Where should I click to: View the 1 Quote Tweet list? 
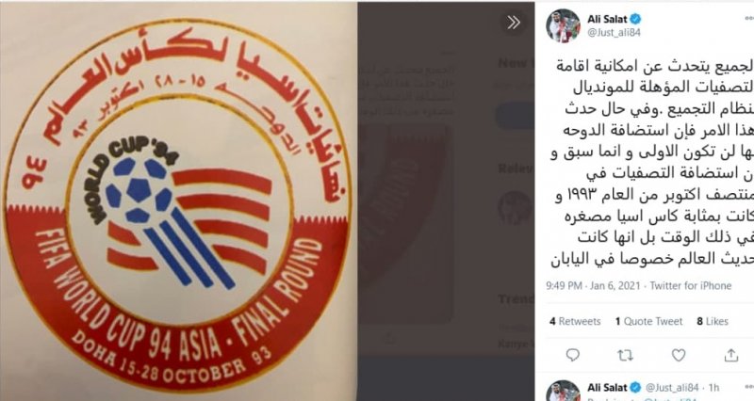648,321
